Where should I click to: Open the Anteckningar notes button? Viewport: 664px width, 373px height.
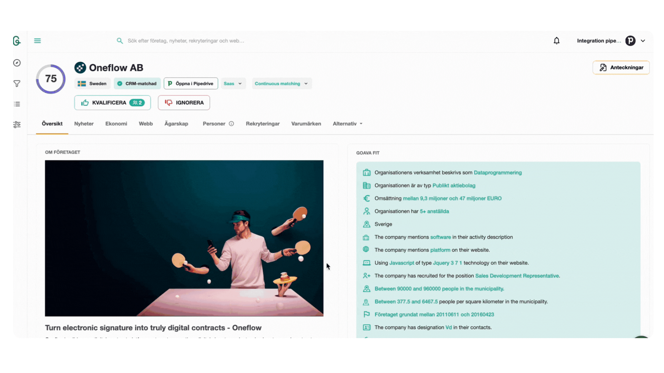click(621, 67)
